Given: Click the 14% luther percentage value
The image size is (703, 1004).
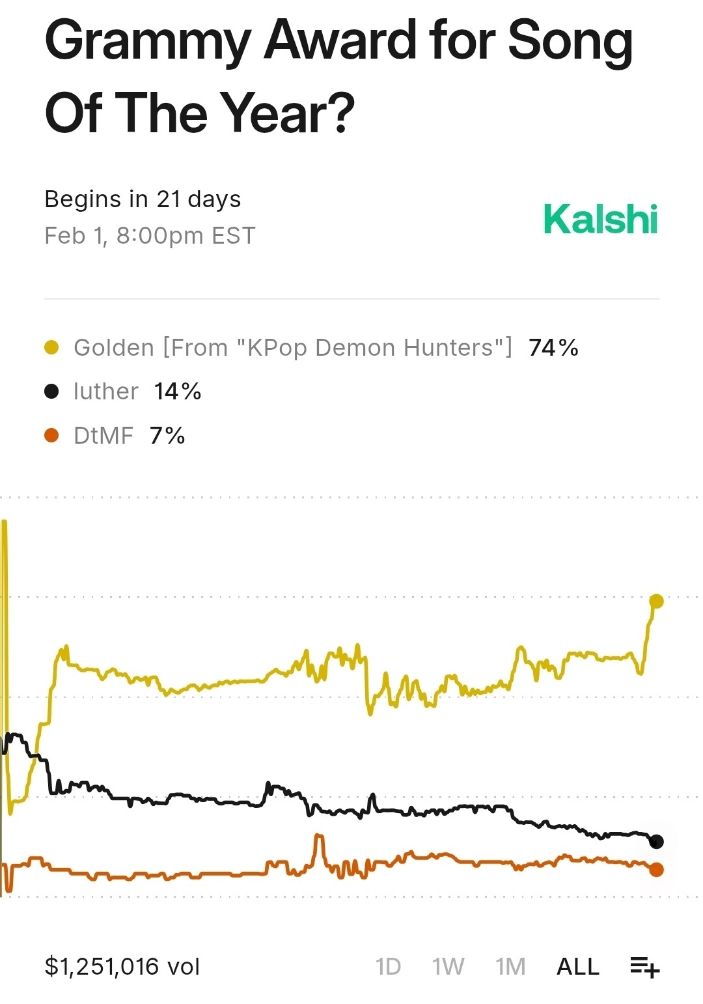Looking at the screenshot, I should [177, 392].
